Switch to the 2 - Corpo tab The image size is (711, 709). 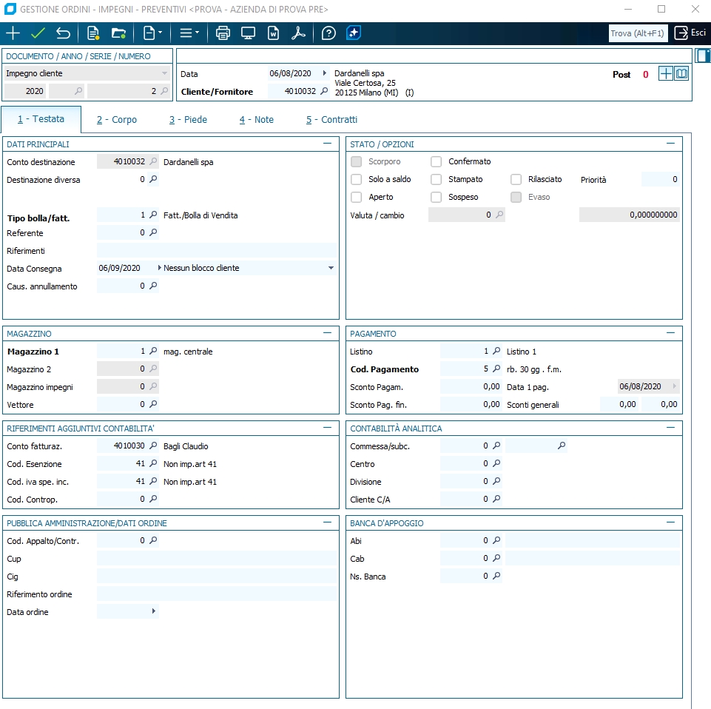click(117, 119)
